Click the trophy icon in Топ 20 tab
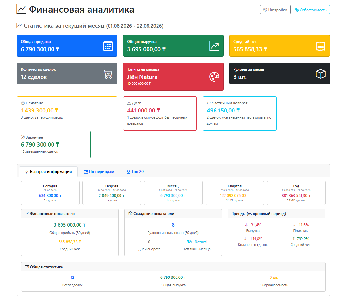Screen dimensions: 354x302 [x=129, y=172]
